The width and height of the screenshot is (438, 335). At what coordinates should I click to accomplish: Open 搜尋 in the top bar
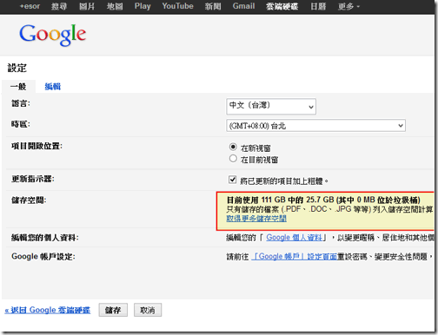(59, 6)
